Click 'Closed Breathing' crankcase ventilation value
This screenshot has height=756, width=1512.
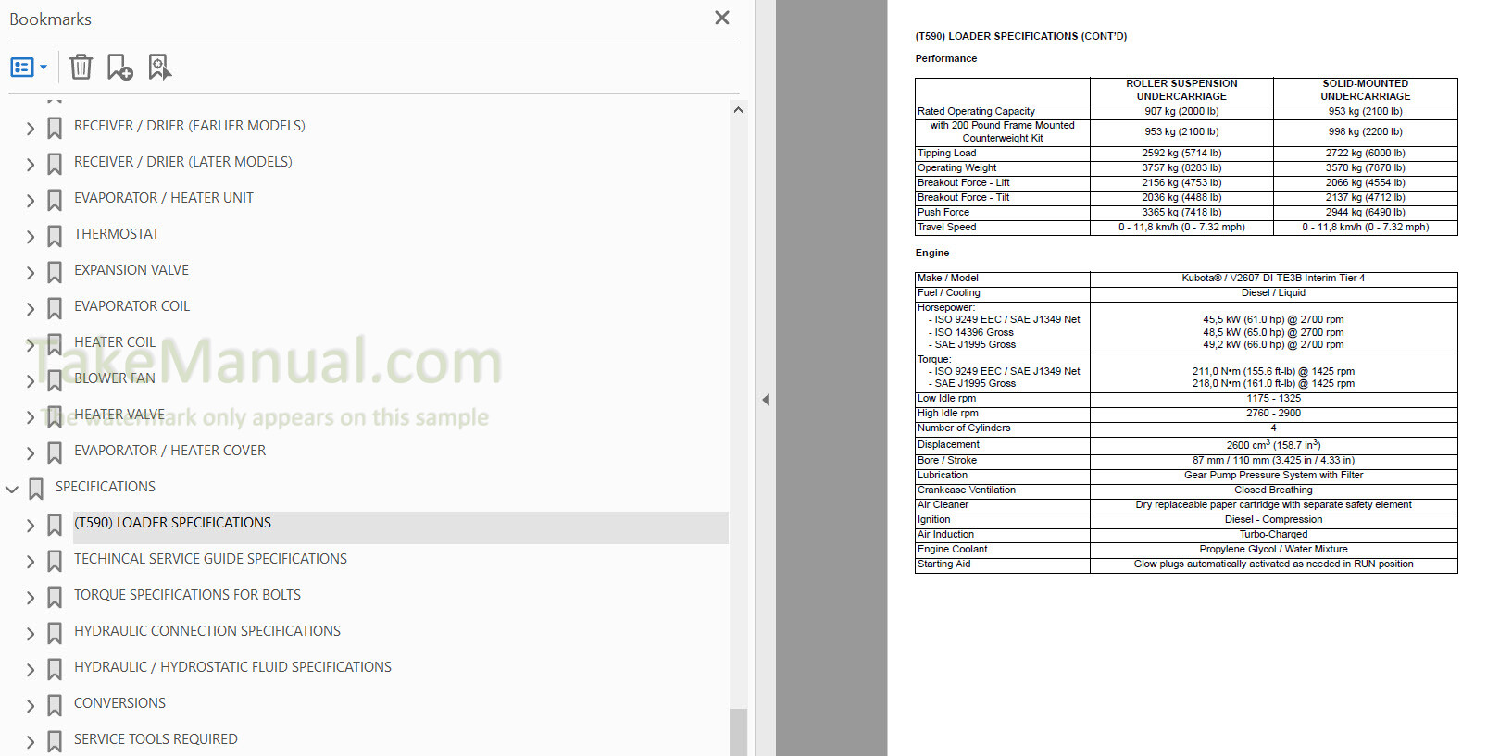[x=1273, y=490]
